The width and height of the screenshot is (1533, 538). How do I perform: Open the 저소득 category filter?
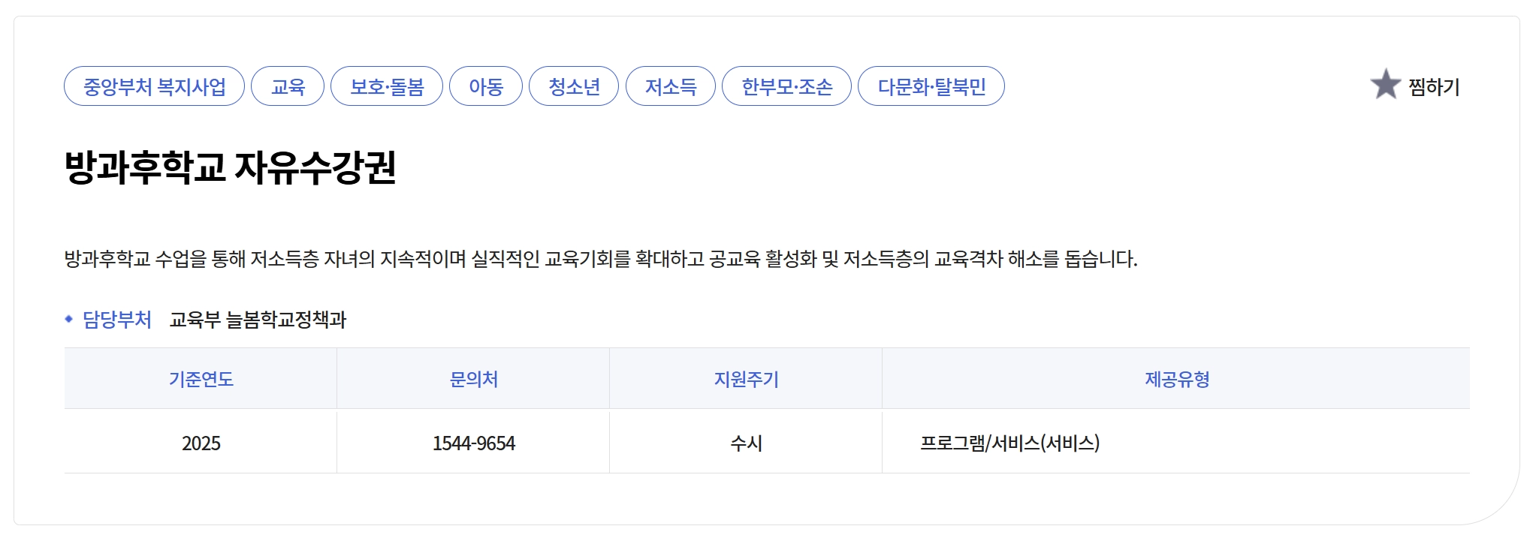671,86
